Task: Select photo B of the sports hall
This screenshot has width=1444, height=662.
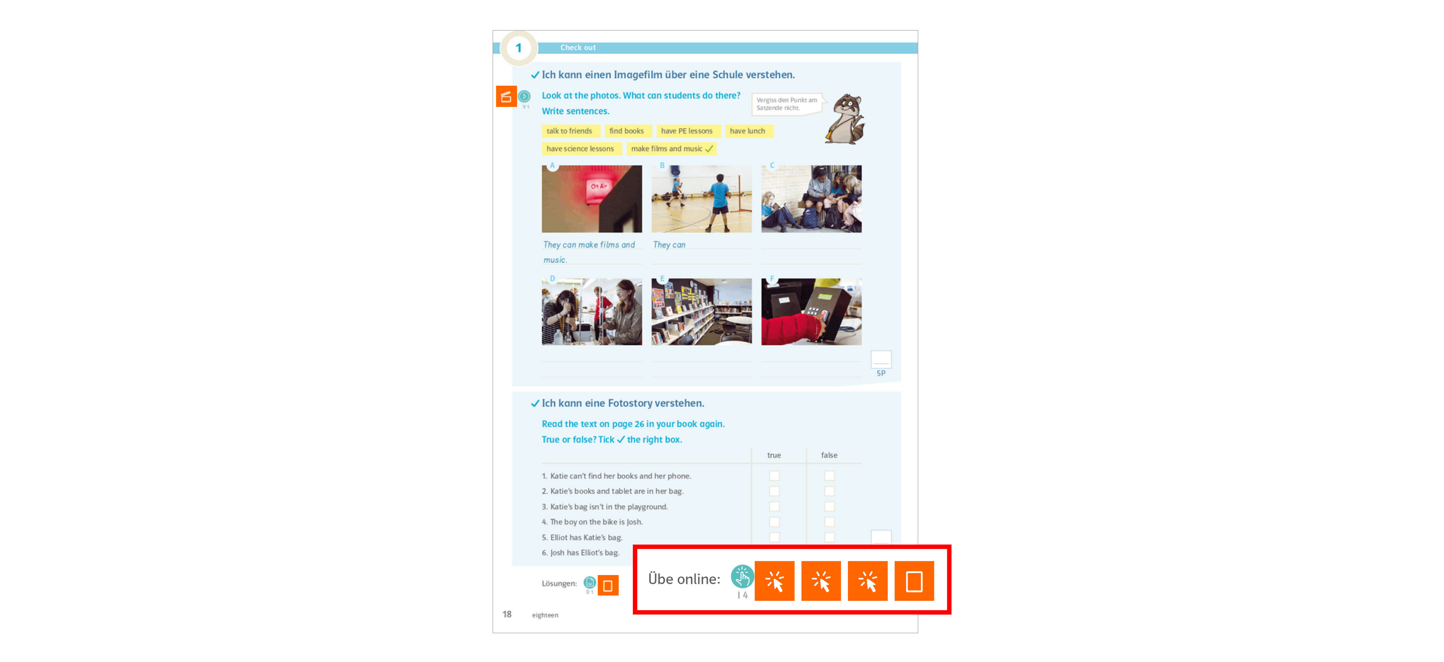Action: click(701, 199)
